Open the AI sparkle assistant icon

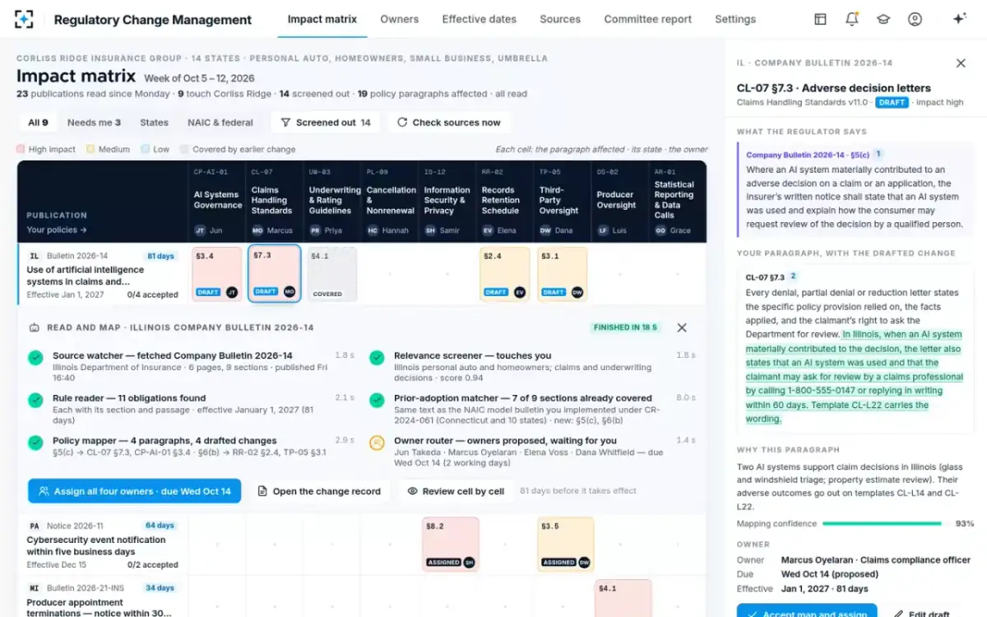coord(959,19)
